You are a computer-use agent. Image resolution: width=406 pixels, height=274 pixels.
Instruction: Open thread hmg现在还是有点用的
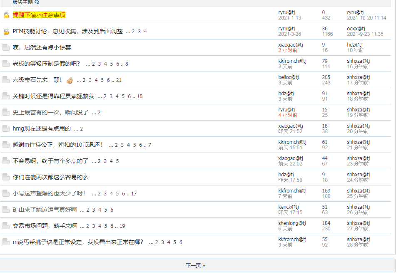coord(42,128)
